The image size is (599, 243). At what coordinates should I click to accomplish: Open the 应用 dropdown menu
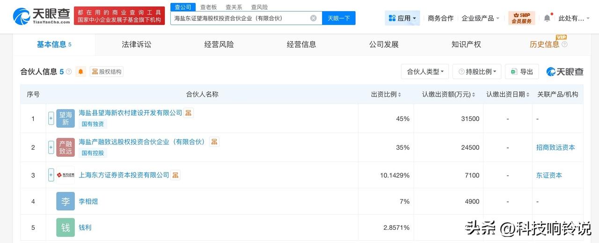click(x=402, y=18)
